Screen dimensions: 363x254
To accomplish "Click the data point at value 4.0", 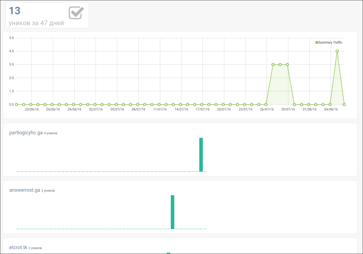I will [x=337, y=51].
